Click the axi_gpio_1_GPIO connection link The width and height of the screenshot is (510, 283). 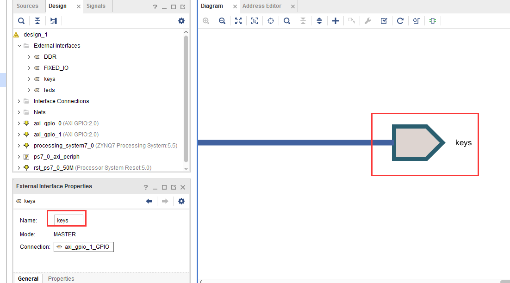(84, 247)
